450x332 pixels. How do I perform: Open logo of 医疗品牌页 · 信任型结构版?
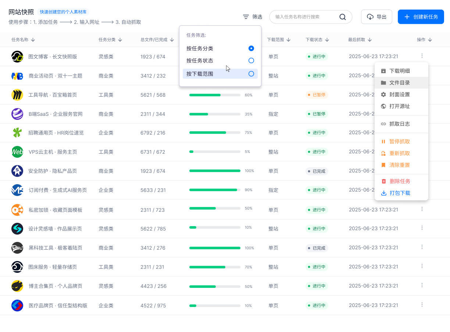tap(17, 306)
